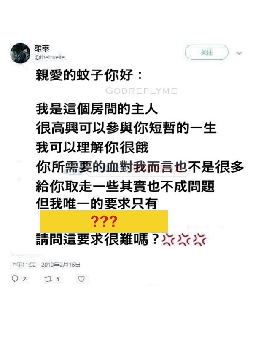Click the GODREPLYME watermark text
Image resolution: width=253 pixels, height=337 pixels.
[141, 91]
